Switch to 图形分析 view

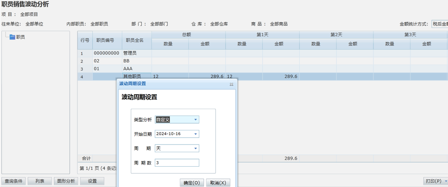point(66,181)
